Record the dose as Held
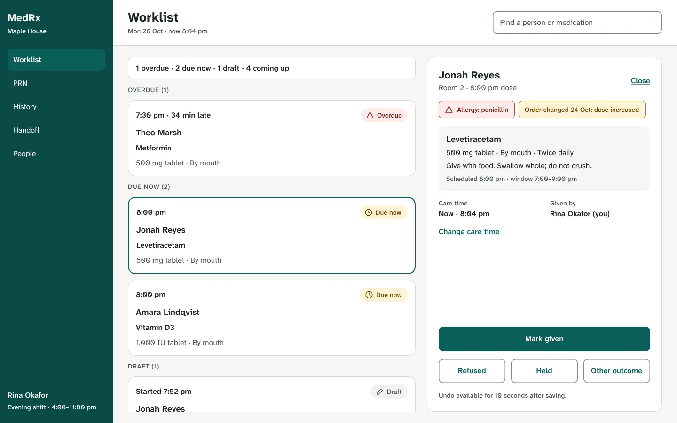Screen dimensions: 677x423 [544, 371]
